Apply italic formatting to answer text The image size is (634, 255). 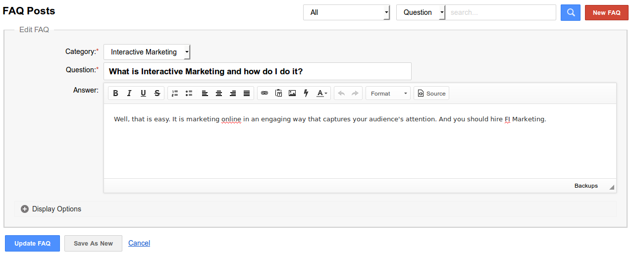point(129,93)
